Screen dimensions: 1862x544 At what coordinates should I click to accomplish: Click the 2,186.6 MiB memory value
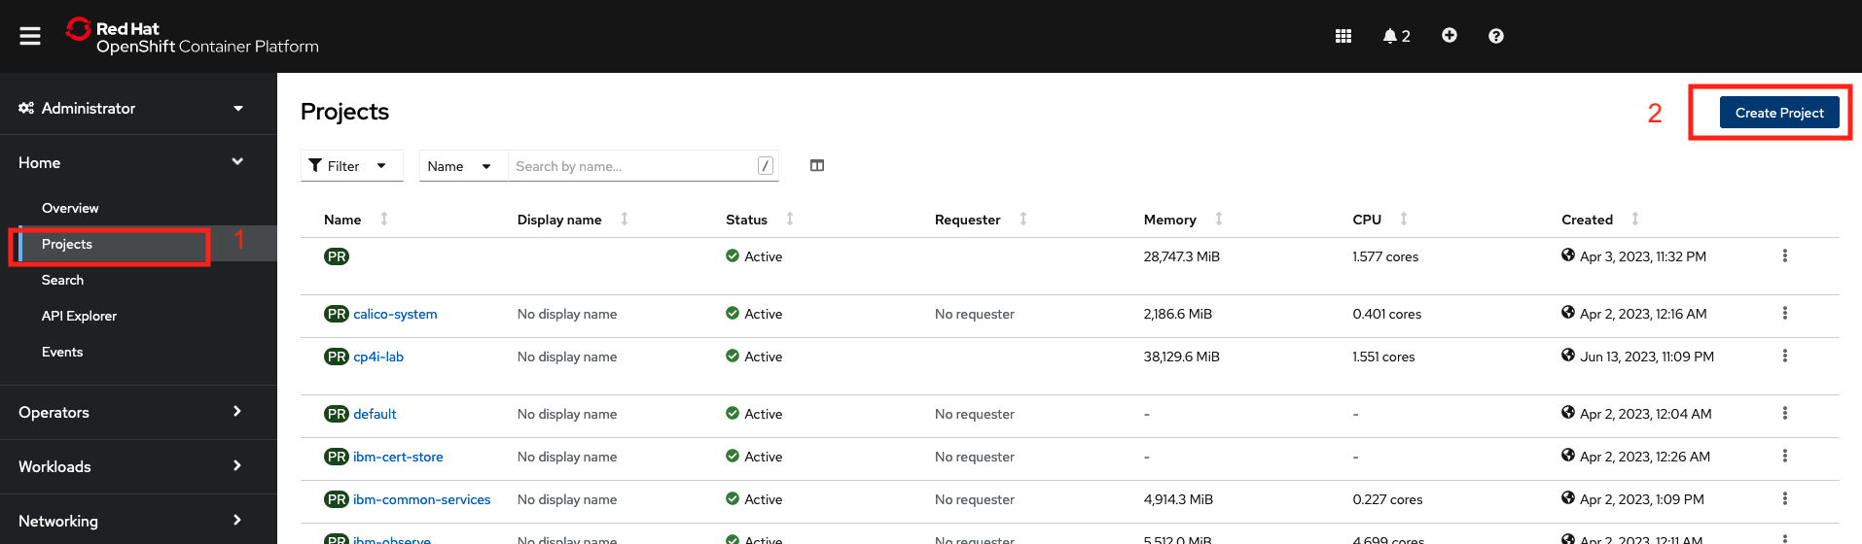click(1178, 314)
